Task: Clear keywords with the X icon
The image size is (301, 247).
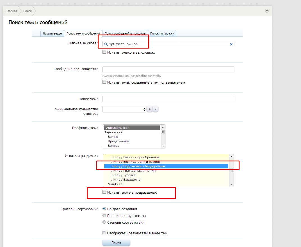Action: point(231,44)
